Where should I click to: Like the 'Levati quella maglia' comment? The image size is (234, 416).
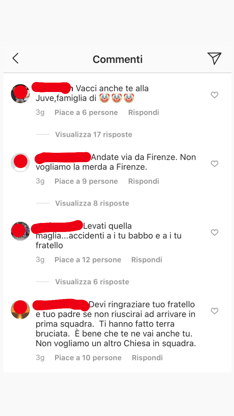click(214, 232)
